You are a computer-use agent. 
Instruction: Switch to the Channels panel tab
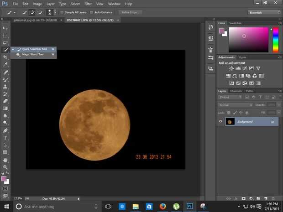236,91
